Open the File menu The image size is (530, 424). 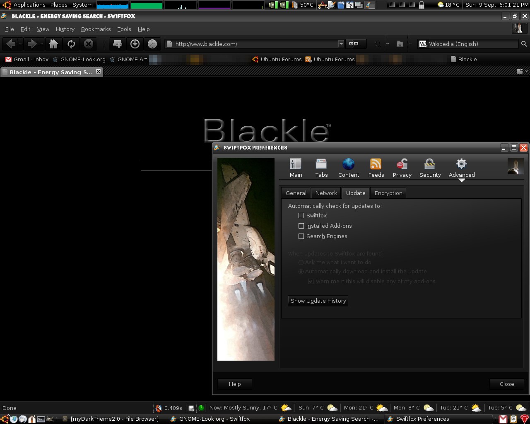(10, 29)
